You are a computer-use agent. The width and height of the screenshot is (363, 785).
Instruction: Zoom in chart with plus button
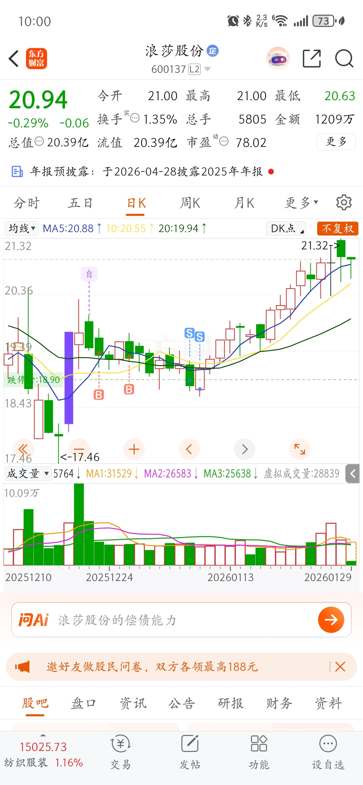coord(134,449)
